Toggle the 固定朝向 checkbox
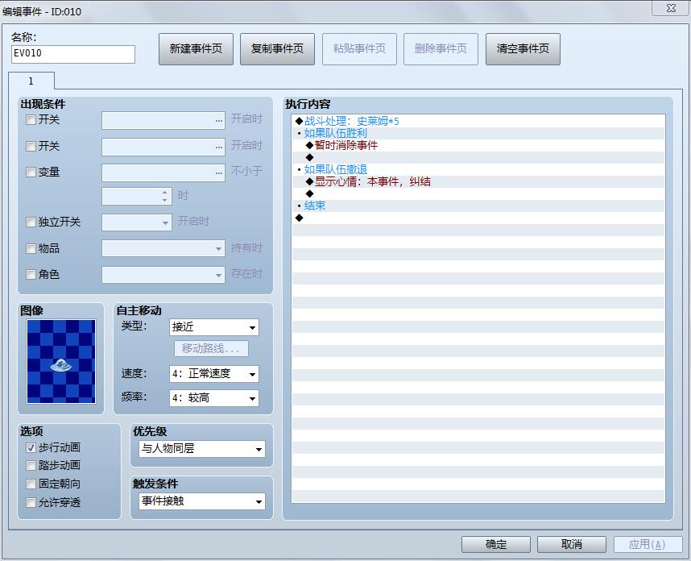 pos(31,484)
